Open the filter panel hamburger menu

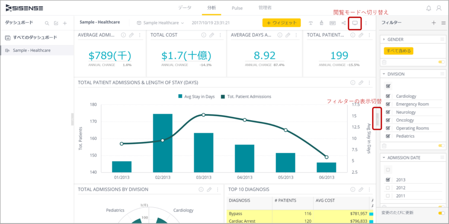443,23
